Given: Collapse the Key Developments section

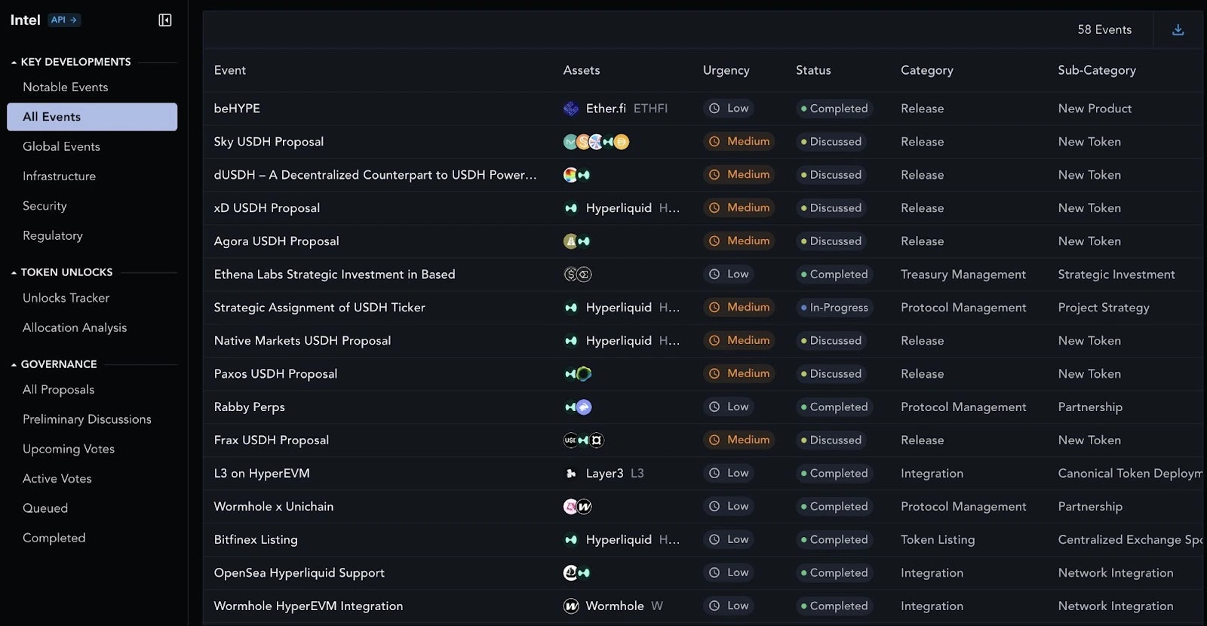Looking at the screenshot, I should [14, 63].
